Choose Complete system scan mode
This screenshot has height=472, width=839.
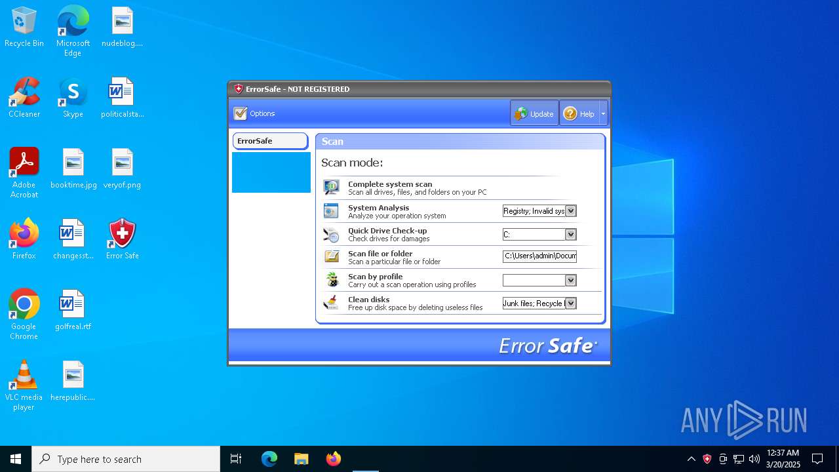click(390, 184)
